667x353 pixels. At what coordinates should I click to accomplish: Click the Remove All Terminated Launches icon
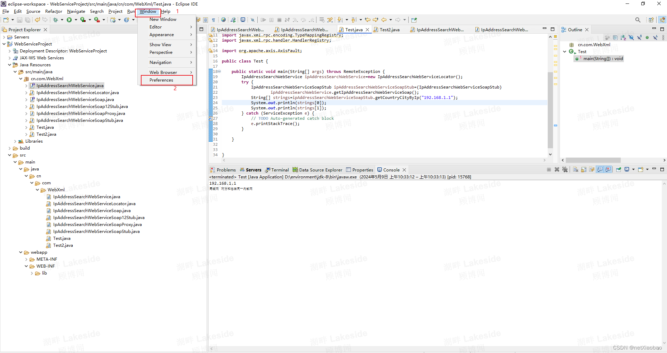click(x=564, y=170)
